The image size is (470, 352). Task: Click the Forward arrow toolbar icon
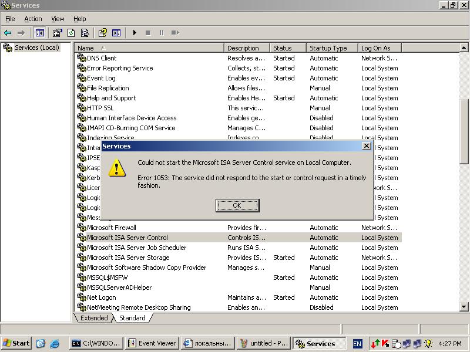coord(21,33)
